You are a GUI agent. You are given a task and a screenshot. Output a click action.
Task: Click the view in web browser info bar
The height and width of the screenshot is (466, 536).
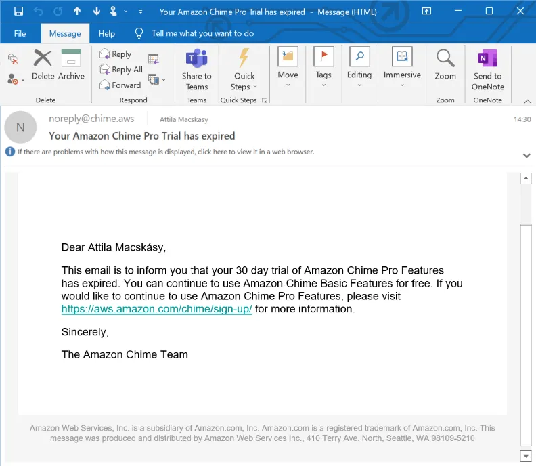point(166,152)
